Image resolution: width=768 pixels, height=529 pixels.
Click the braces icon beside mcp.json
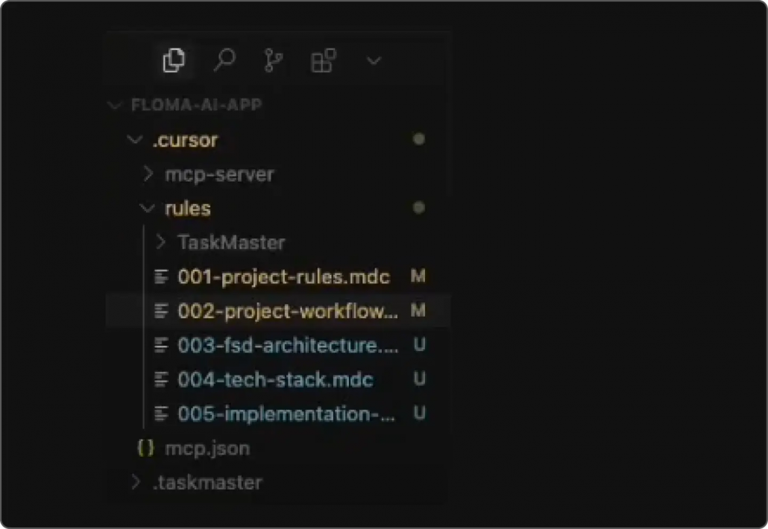point(146,448)
